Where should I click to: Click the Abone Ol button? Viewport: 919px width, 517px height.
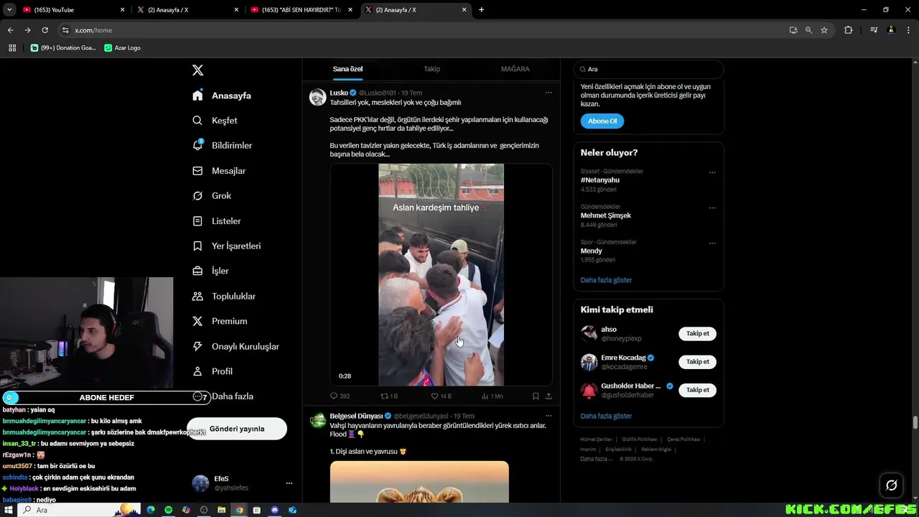602,121
